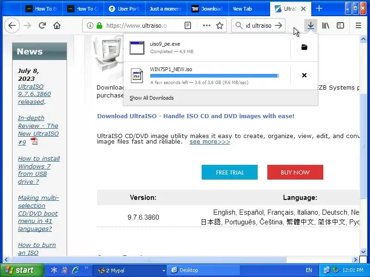Click the EN language indicator
Image resolution: width=370 pixels, height=277 pixels.
[x=308, y=270]
